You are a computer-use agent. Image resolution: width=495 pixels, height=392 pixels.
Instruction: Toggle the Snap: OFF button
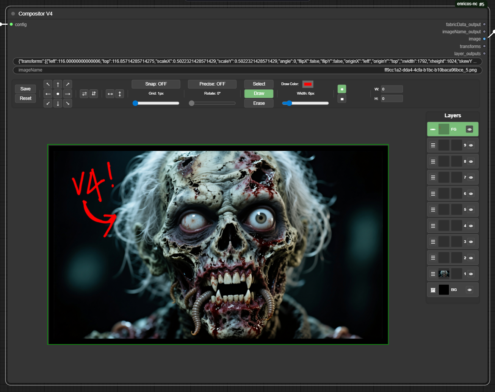tap(156, 84)
